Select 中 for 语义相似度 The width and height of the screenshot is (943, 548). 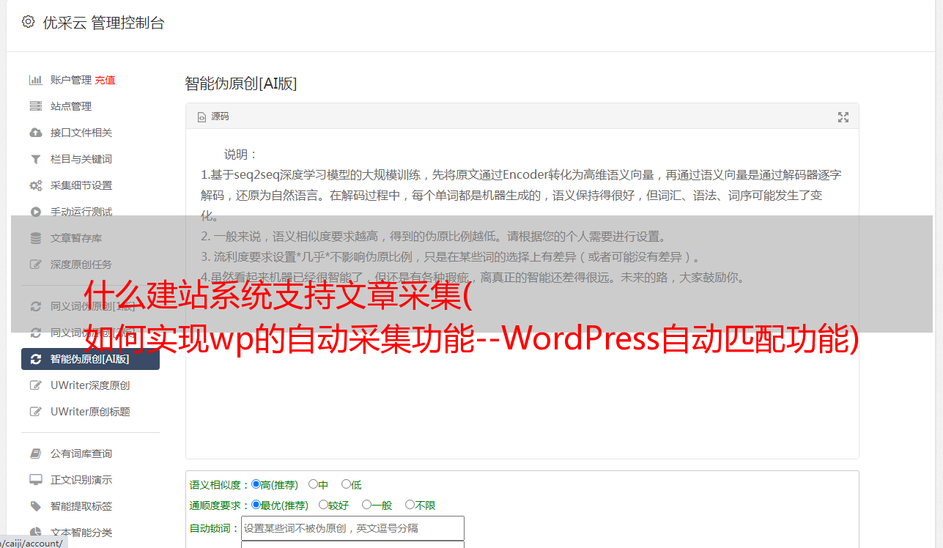point(313,484)
